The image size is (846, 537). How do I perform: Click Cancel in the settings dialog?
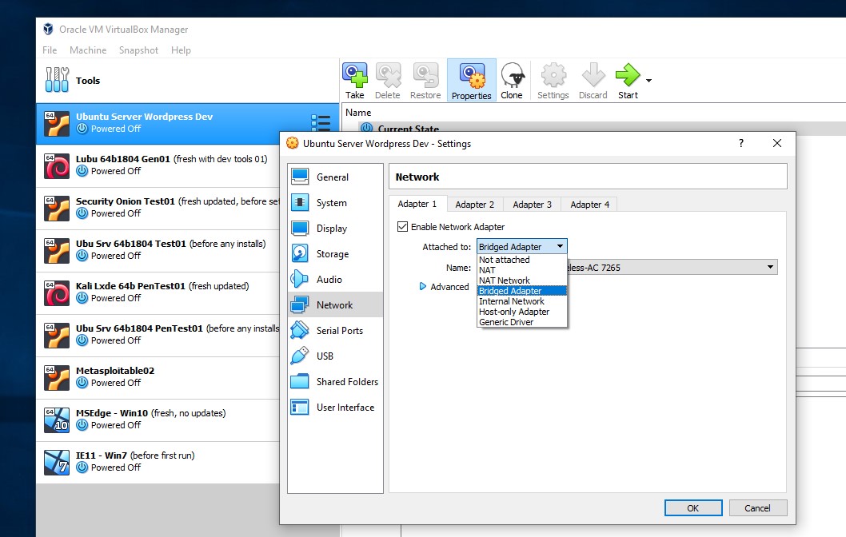(758, 508)
